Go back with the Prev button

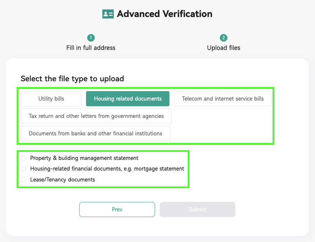point(117,209)
